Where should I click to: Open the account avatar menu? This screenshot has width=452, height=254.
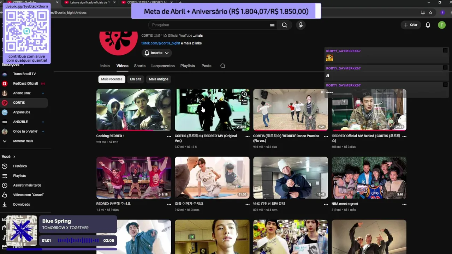point(441,25)
